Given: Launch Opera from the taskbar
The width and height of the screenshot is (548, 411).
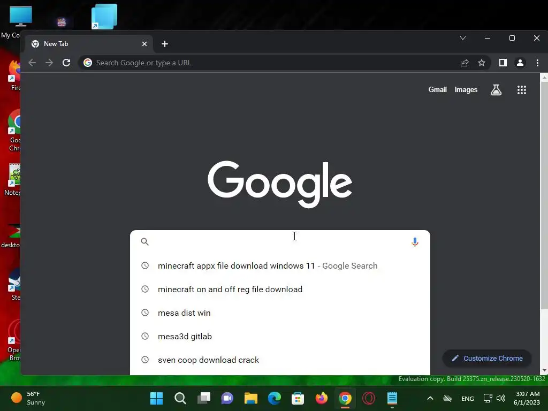Looking at the screenshot, I should point(368,398).
